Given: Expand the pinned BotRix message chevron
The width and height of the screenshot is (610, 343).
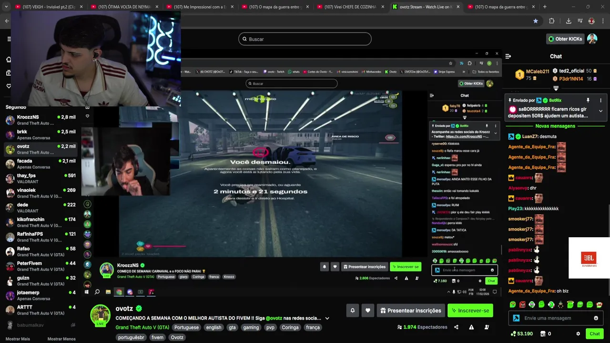Looking at the screenshot, I should pos(600,111).
